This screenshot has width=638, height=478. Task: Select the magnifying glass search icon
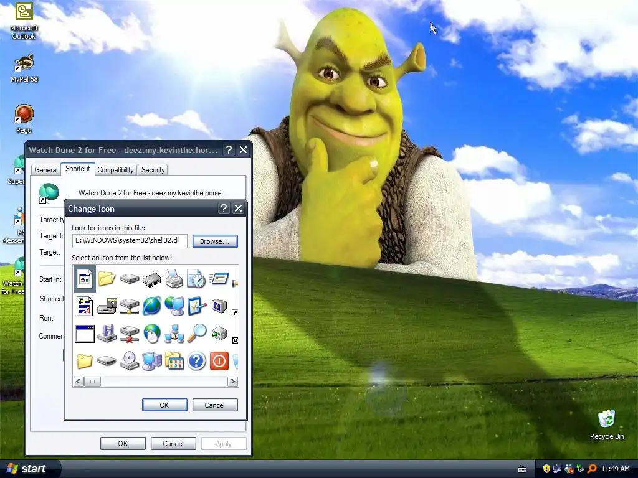pyautogui.click(x=196, y=334)
